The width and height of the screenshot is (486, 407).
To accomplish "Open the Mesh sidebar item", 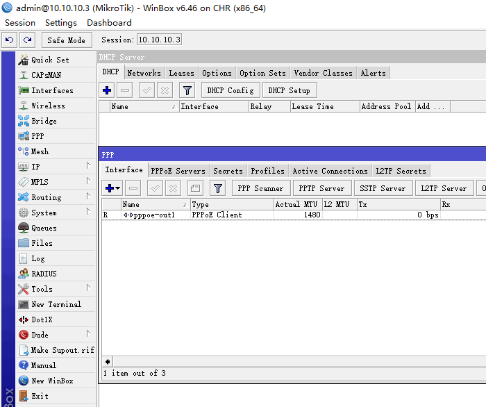I will point(56,151).
